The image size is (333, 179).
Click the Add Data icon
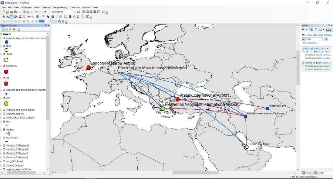(45, 12)
